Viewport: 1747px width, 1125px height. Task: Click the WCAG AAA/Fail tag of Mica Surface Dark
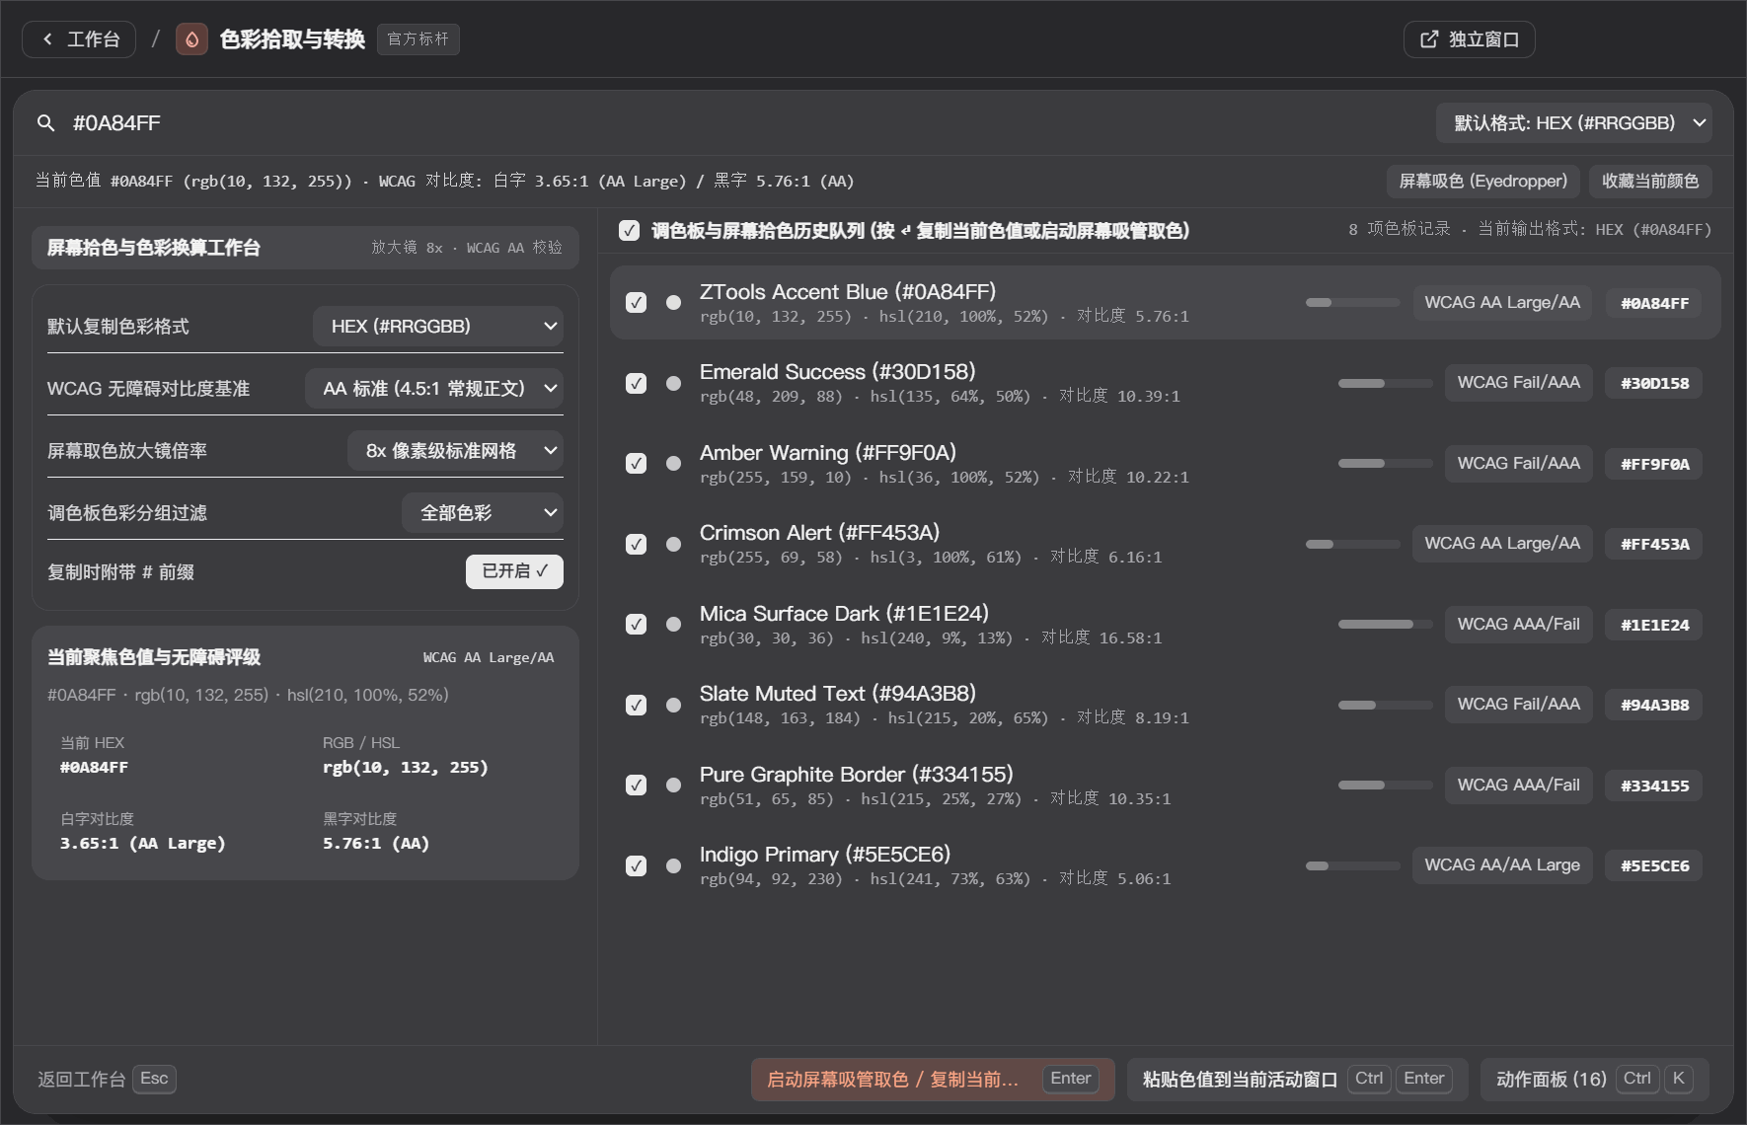(1518, 625)
